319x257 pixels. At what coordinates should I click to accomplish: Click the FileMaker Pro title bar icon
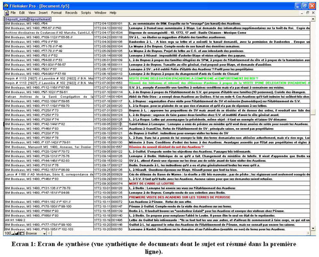[6, 6]
